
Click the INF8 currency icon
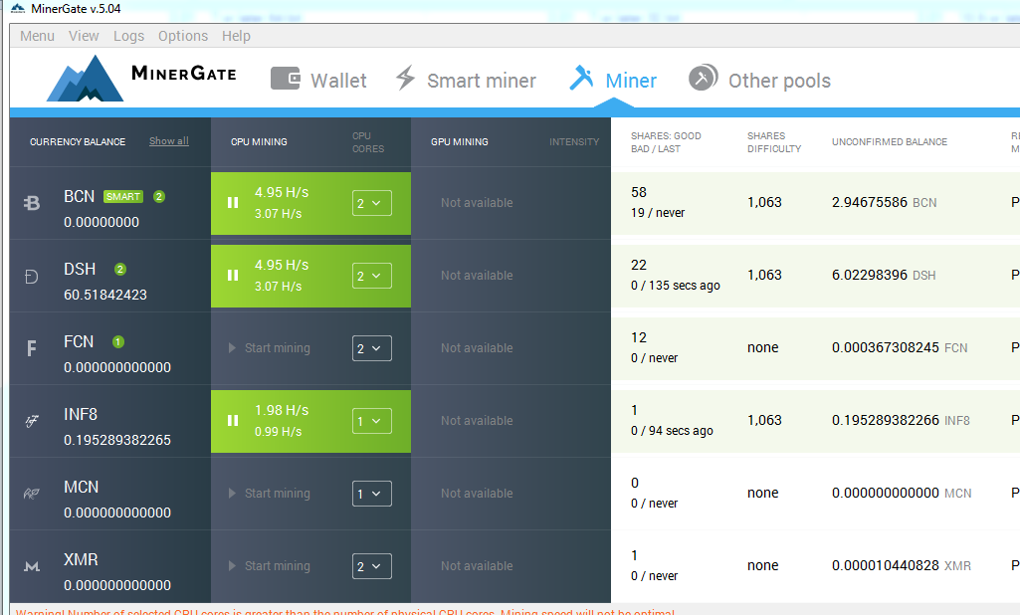pos(31,421)
